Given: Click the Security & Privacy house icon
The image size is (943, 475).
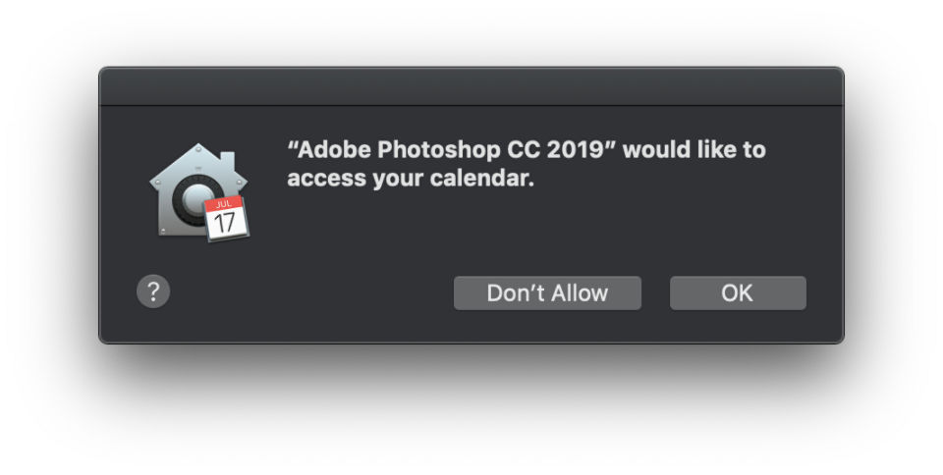Looking at the screenshot, I should (198, 191).
